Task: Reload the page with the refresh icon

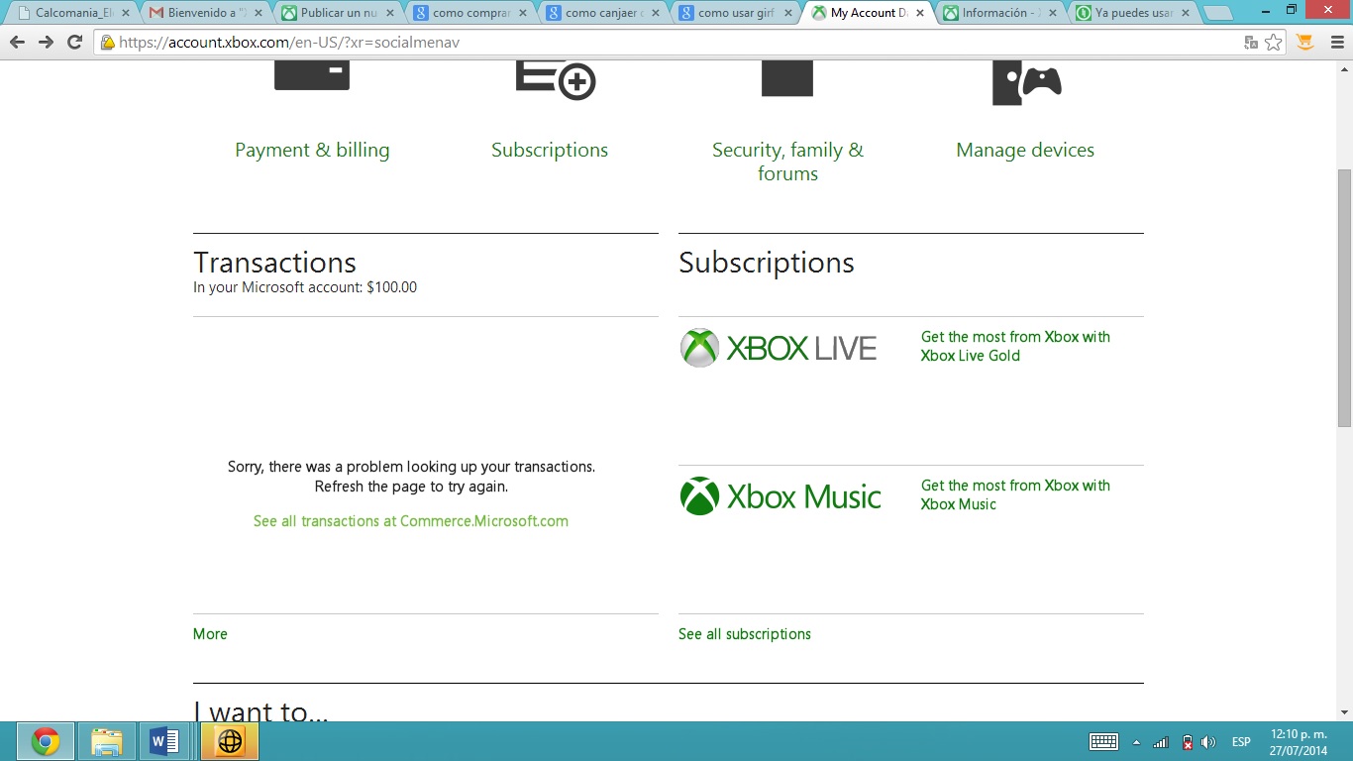Action: coord(74,43)
